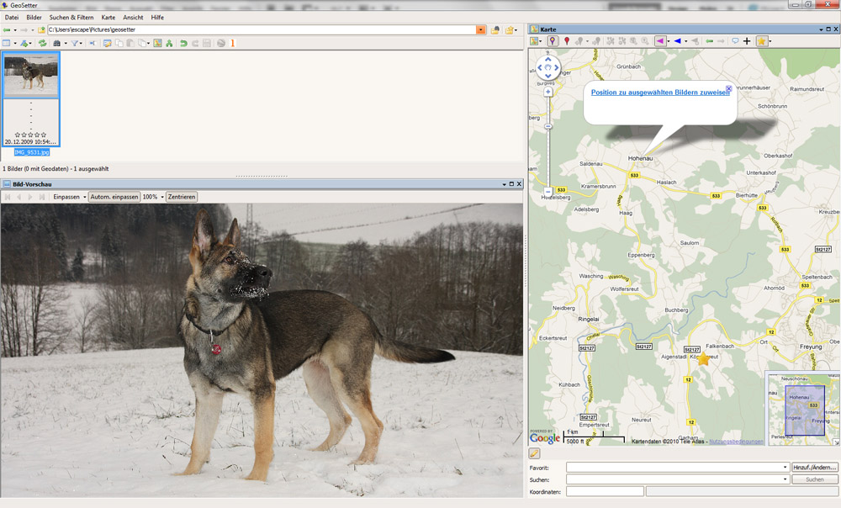
Task: Click the magenta left-pointing triangle icon
Action: click(659, 41)
